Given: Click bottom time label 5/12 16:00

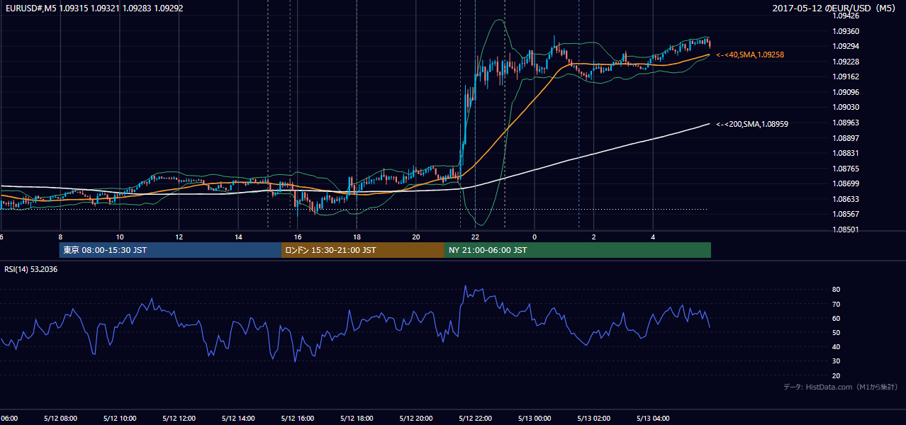Looking at the screenshot, I should (x=297, y=418).
